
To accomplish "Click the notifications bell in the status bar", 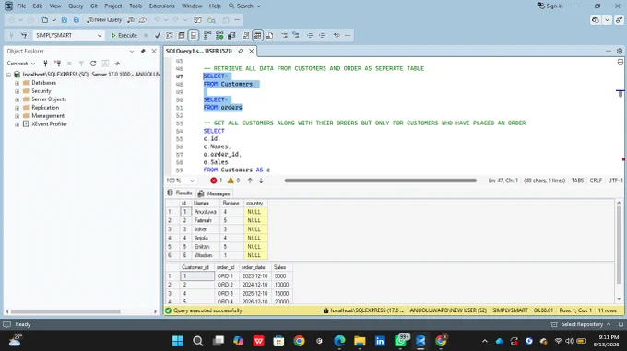I will coord(621,324).
